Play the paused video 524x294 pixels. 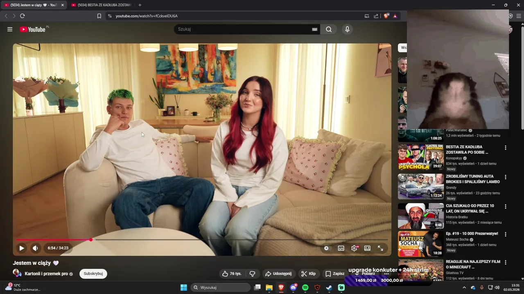click(22, 248)
